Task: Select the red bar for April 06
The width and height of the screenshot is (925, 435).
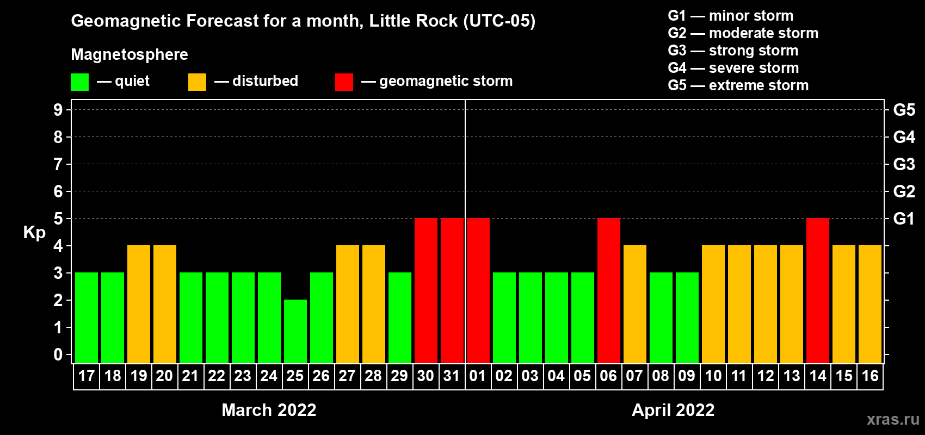Action: tap(609, 290)
